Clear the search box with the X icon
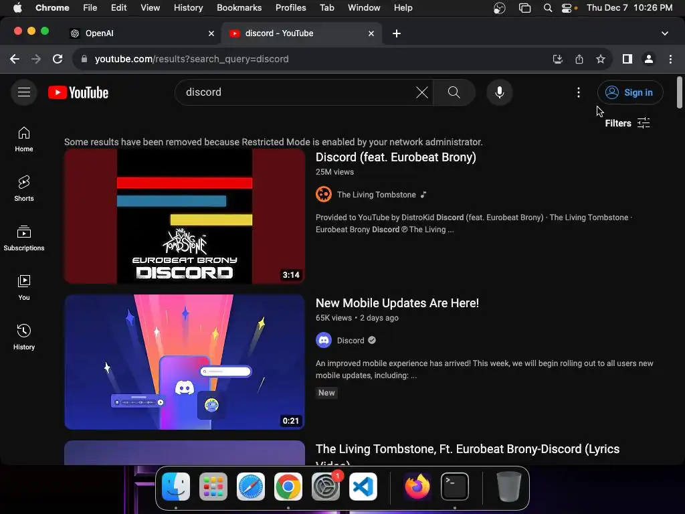 421,92
